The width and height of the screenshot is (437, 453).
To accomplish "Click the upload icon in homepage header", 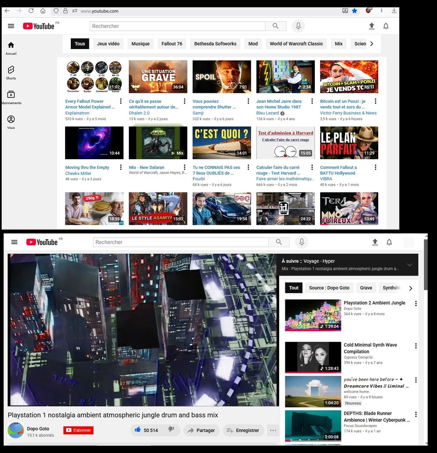I will point(372,26).
